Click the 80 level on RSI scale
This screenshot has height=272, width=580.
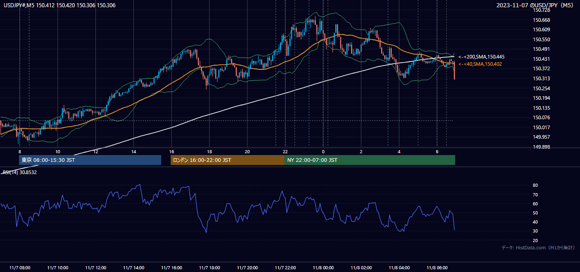536,185
